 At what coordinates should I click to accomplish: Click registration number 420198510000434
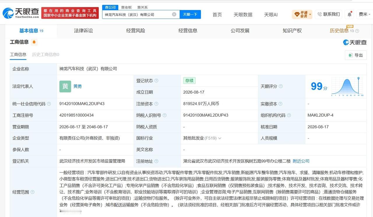[76, 115]
